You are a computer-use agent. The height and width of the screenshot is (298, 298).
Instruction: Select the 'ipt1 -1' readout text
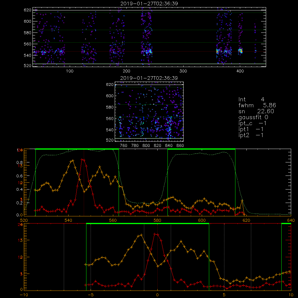click(x=251, y=129)
